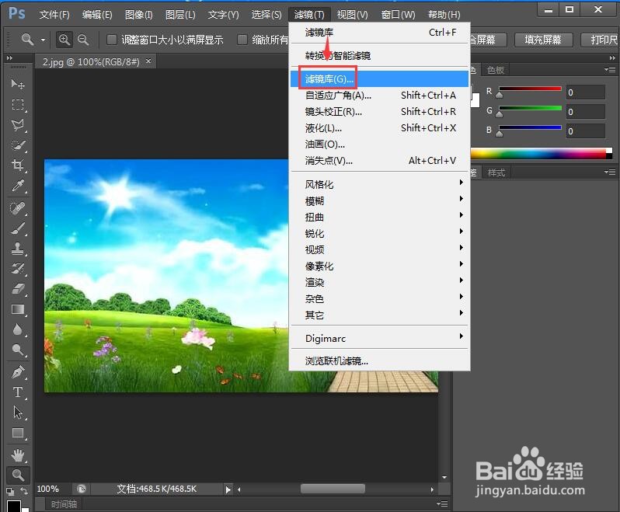Select the Zoom tool in toolbox

tap(17, 475)
